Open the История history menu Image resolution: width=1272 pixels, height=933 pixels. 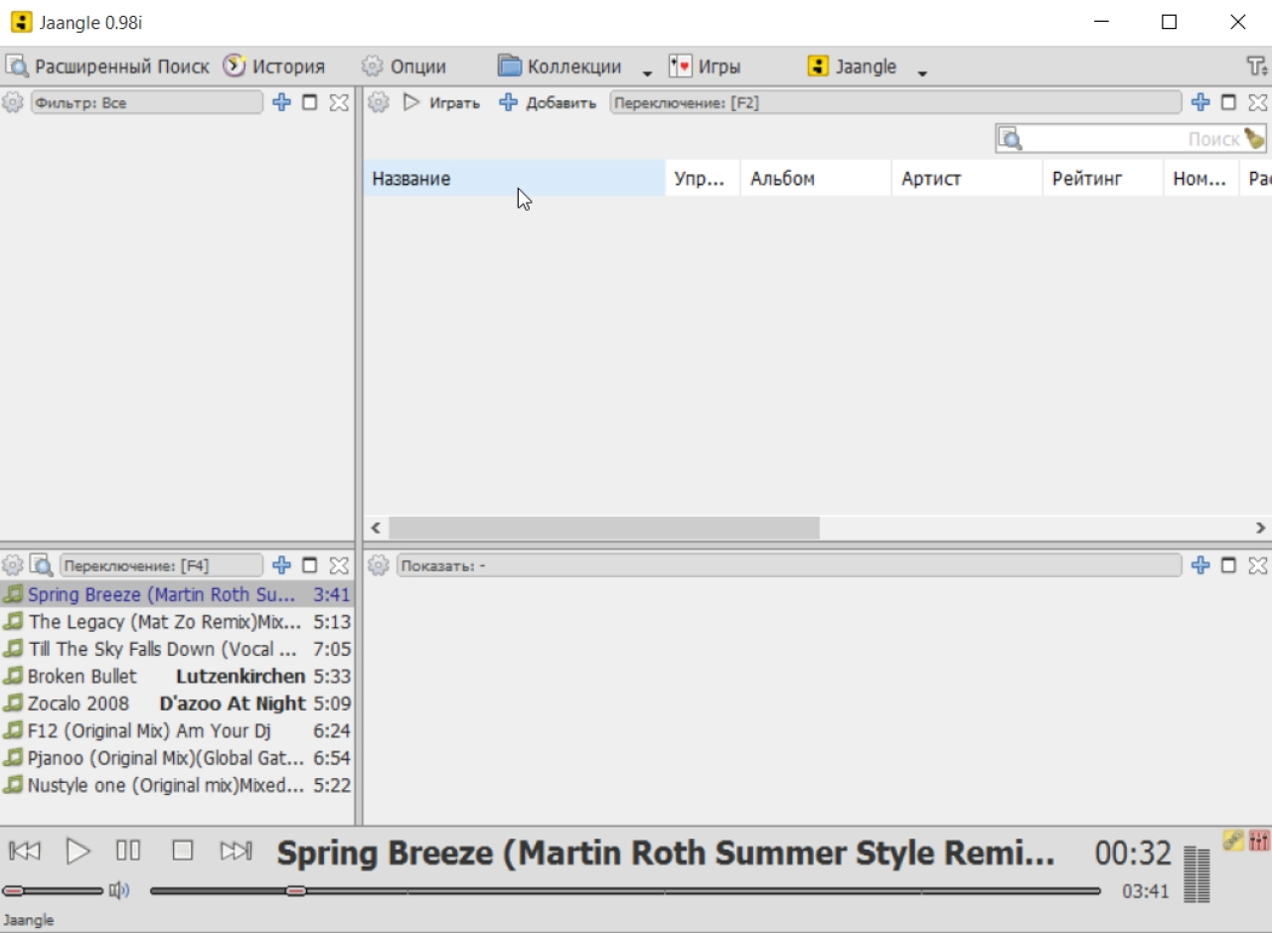tap(274, 67)
